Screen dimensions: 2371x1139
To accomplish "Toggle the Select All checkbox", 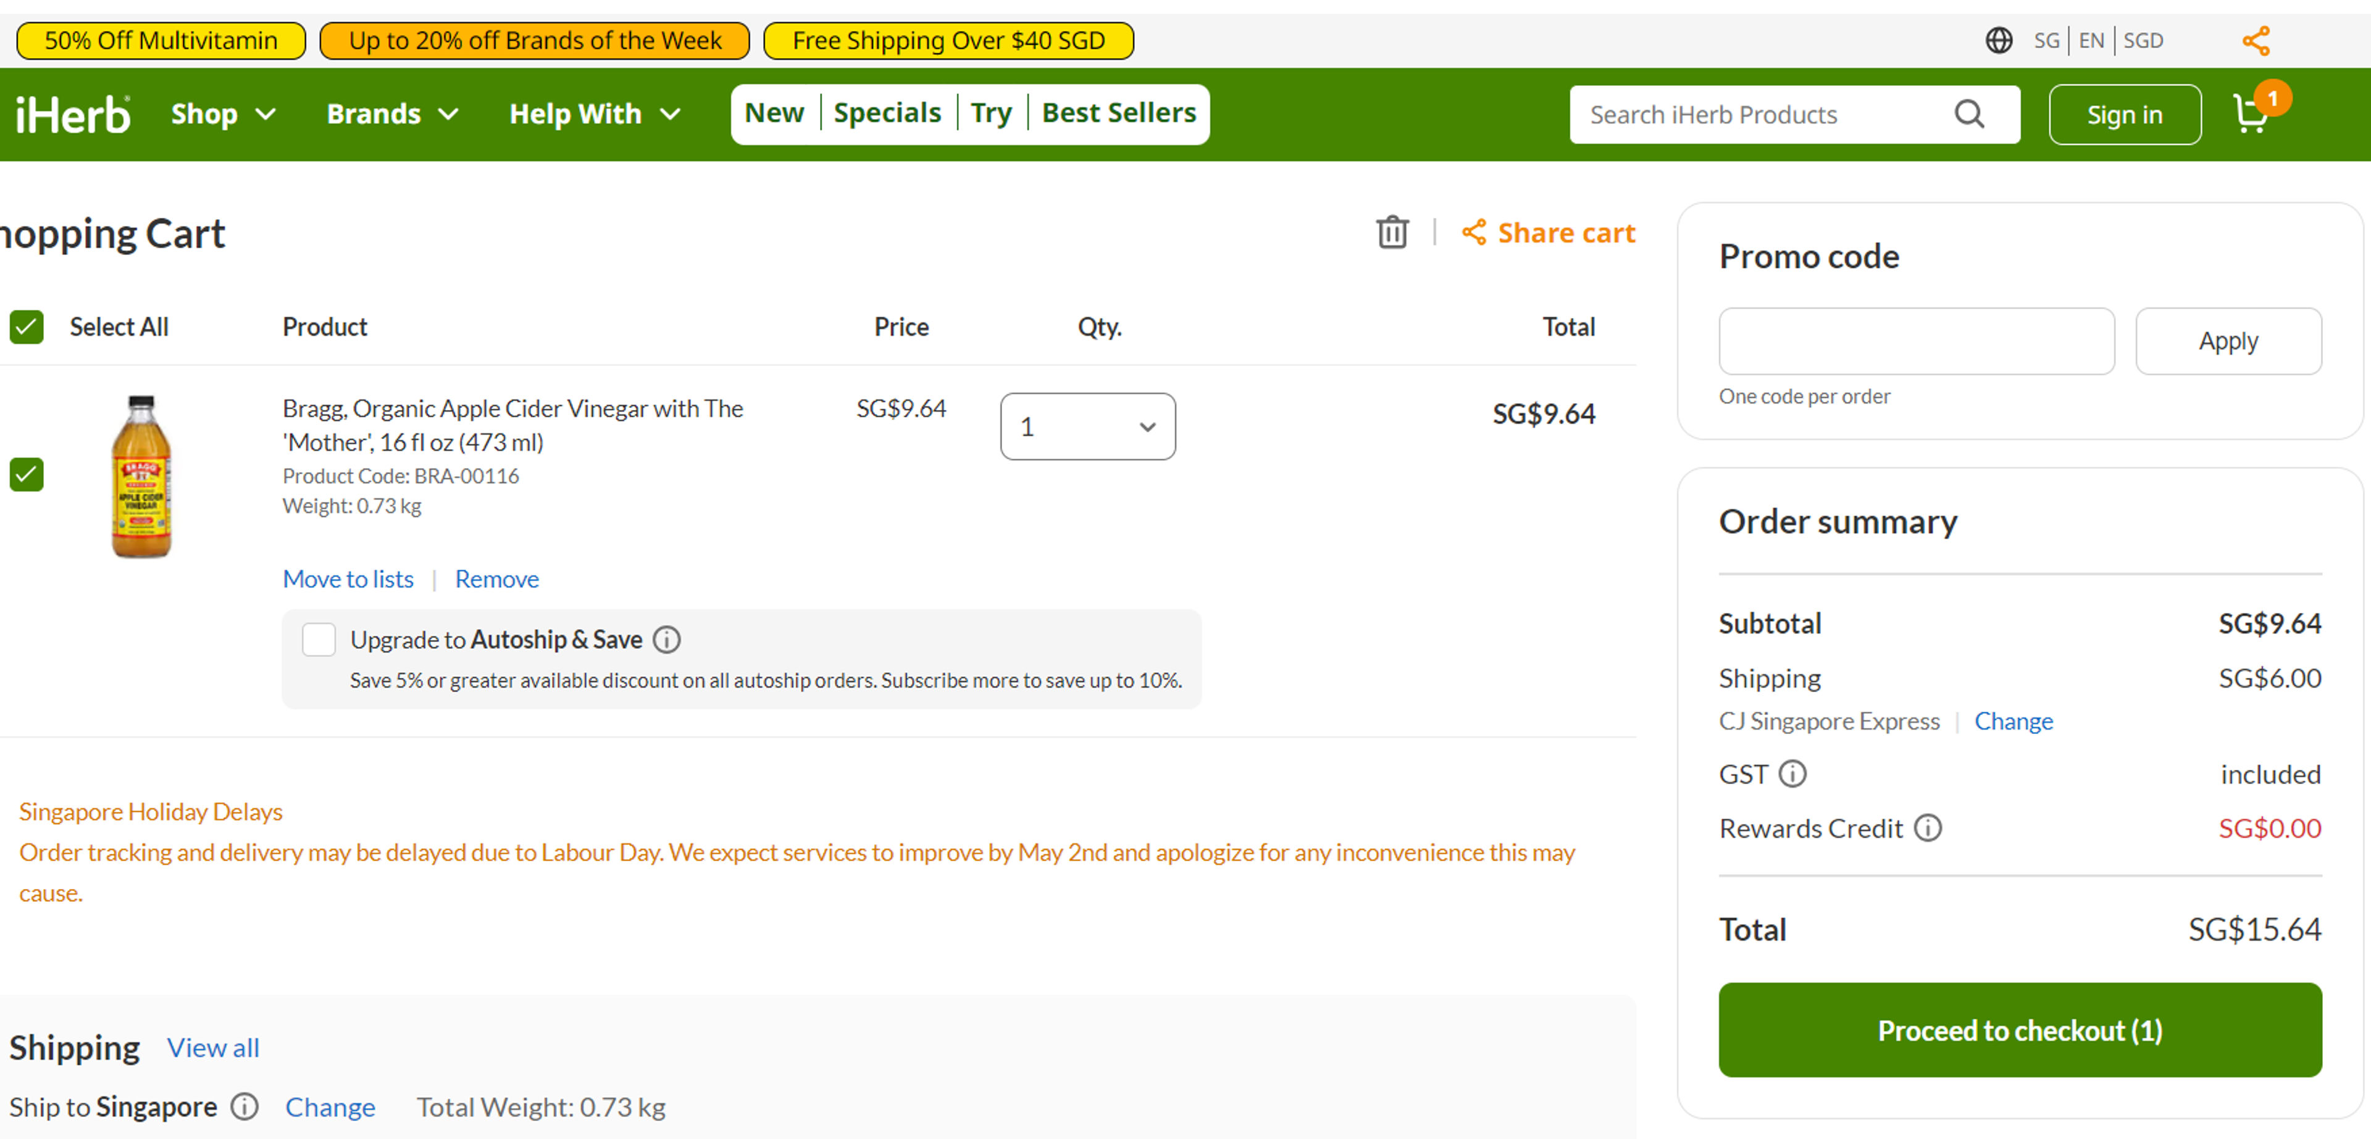I will point(27,327).
